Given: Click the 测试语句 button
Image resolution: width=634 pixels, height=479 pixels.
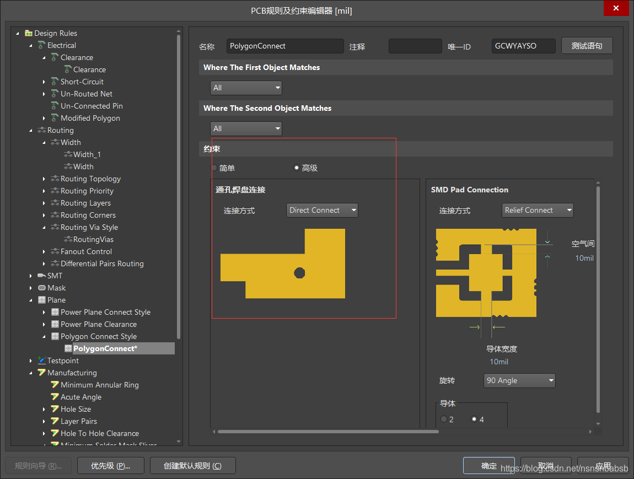Looking at the screenshot, I should tap(587, 46).
